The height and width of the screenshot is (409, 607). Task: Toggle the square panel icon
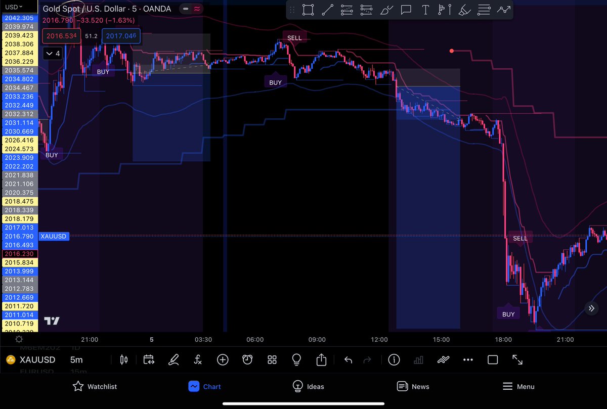click(x=493, y=360)
